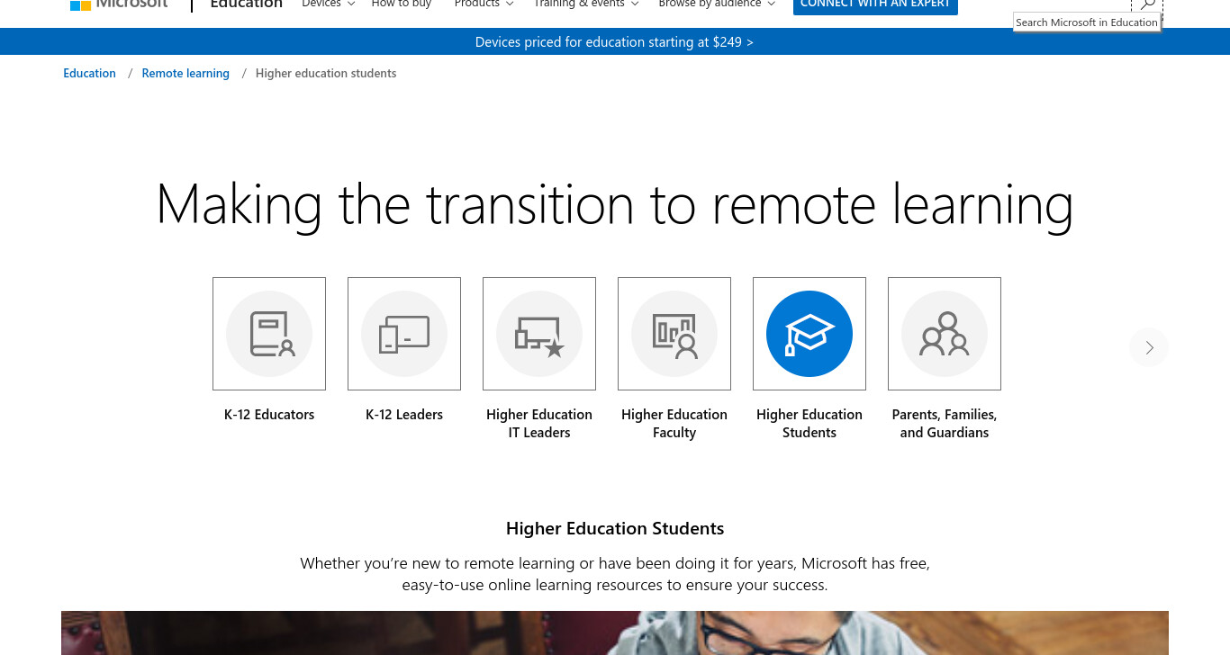The width and height of the screenshot is (1230, 655).
Task: Click Higher Education Students tile label
Action: click(x=809, y=424)
